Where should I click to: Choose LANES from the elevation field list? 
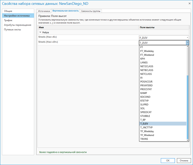click(144, 62)
